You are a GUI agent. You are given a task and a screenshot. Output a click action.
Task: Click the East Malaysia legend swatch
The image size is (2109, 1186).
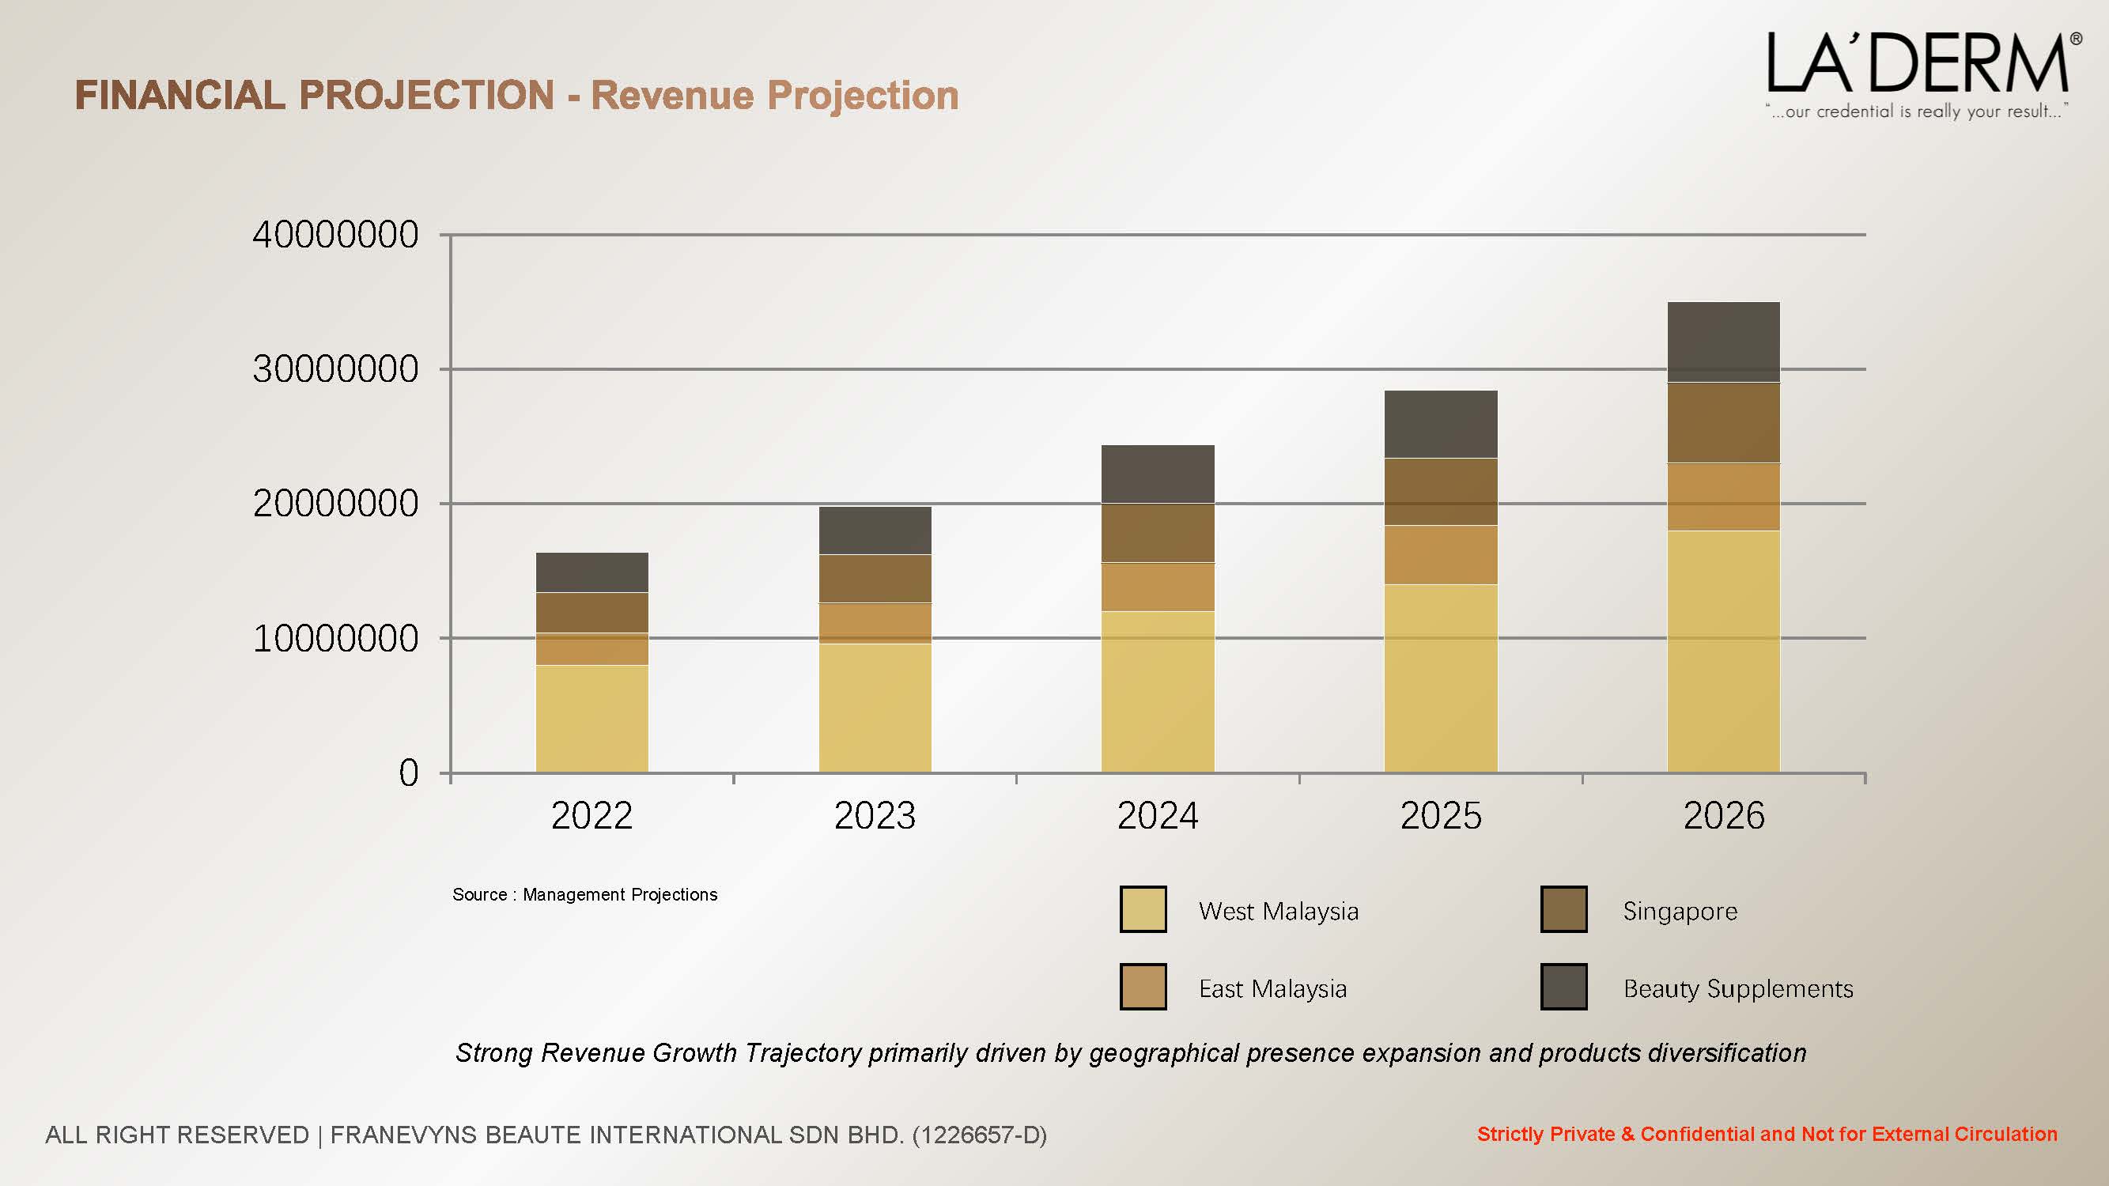coord(1143,986)
